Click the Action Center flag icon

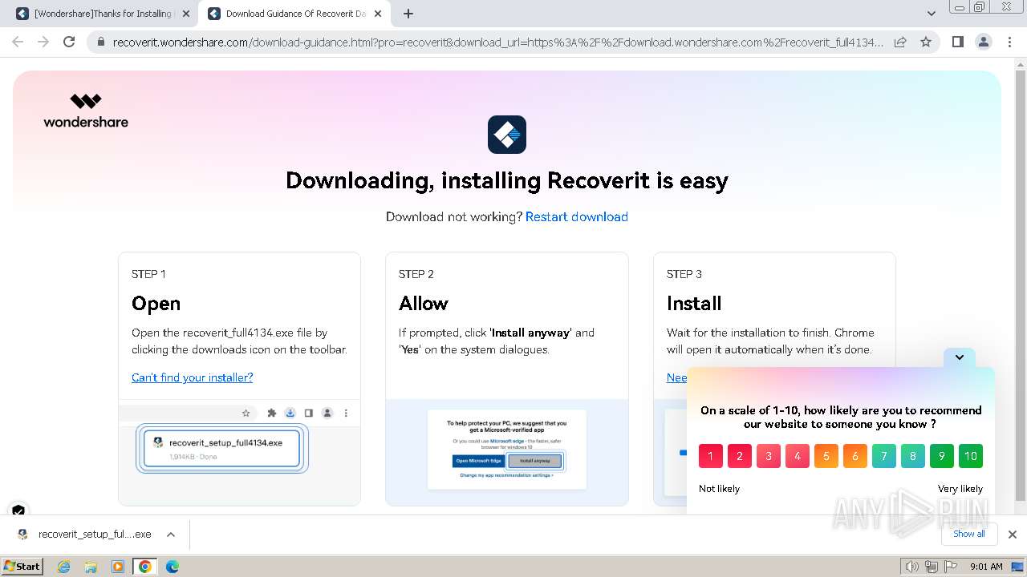(951, 567)
